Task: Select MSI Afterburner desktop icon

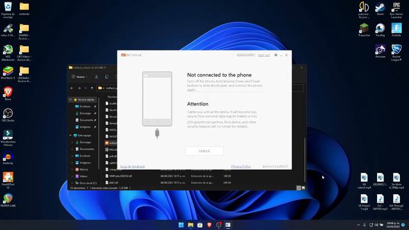Action: point(8,52)
